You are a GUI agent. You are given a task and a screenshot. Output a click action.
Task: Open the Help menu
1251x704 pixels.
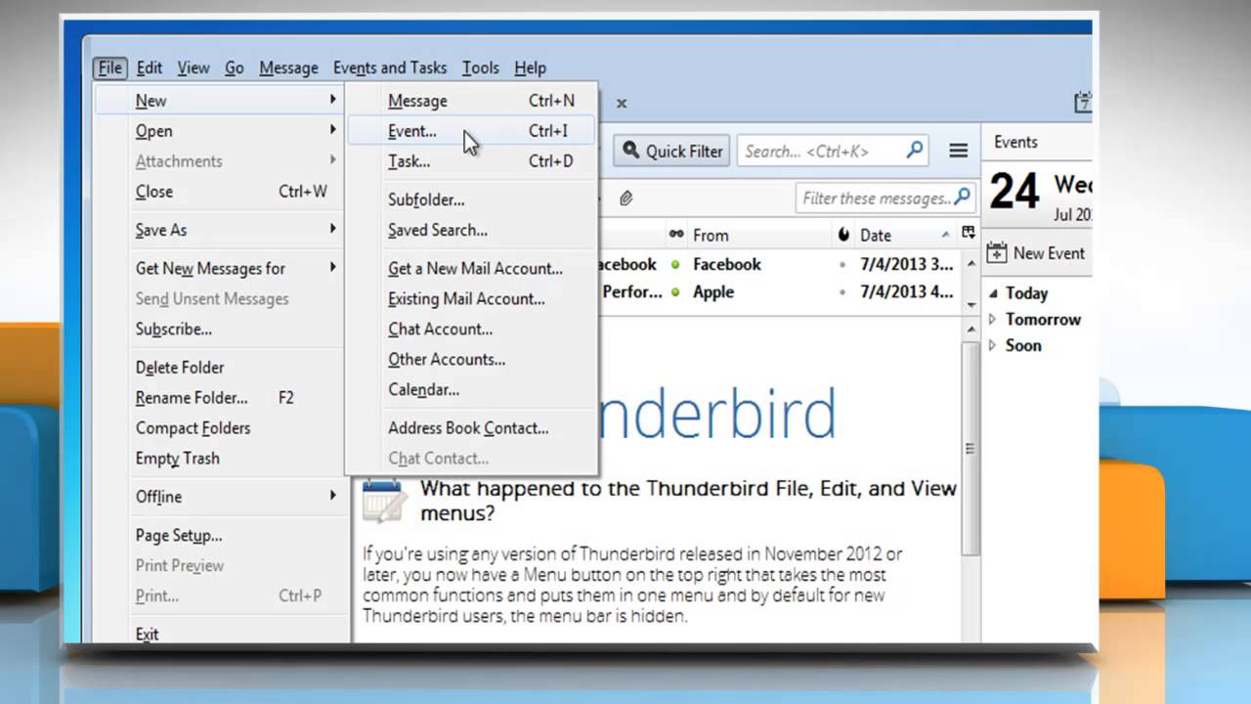(x=530, y=67)
